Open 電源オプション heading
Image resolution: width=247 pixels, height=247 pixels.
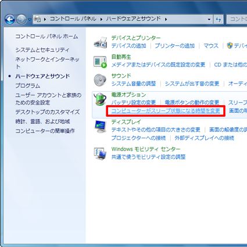128,95
